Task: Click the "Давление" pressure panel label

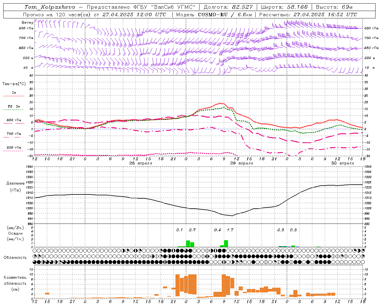Action: click(x=15, y=183)
